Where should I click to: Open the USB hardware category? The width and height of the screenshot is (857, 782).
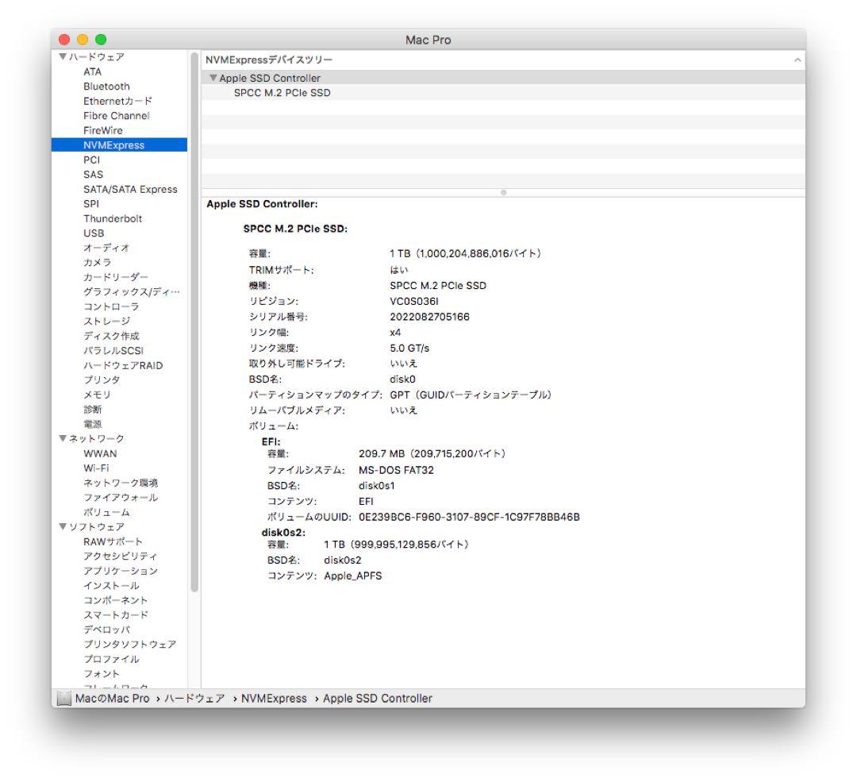95,233
